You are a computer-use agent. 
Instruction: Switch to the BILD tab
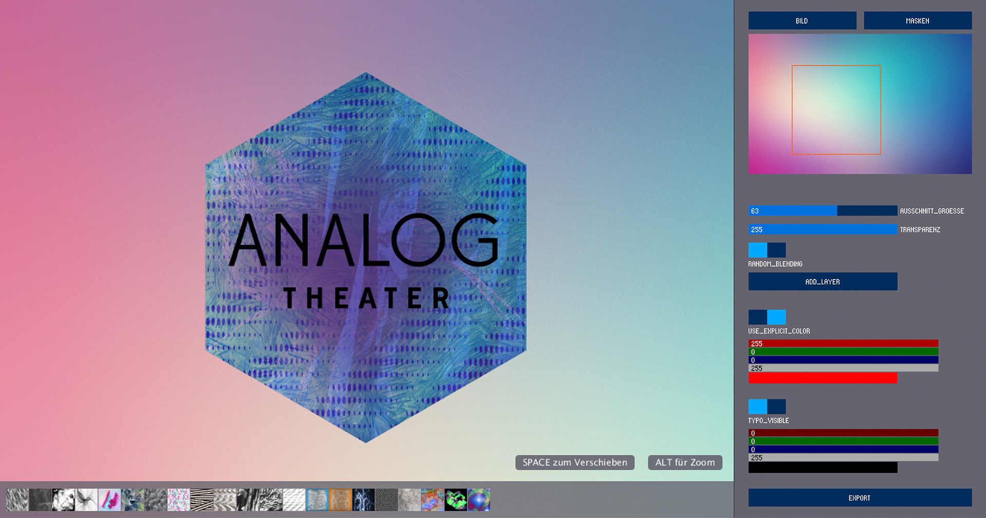(802, 21)
